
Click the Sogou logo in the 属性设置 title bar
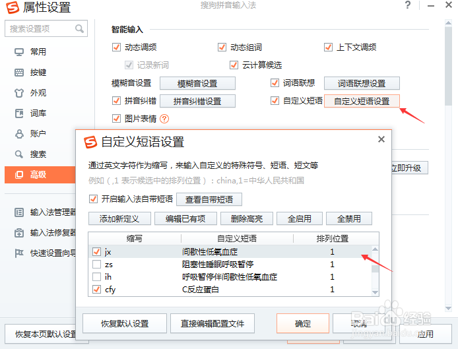pyautogui.click(x=13, y=7)
